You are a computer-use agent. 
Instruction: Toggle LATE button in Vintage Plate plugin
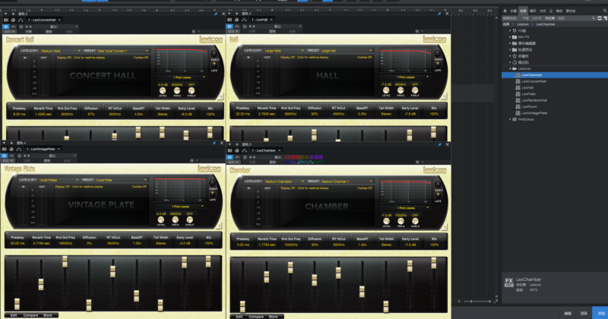tap(213, 194)
